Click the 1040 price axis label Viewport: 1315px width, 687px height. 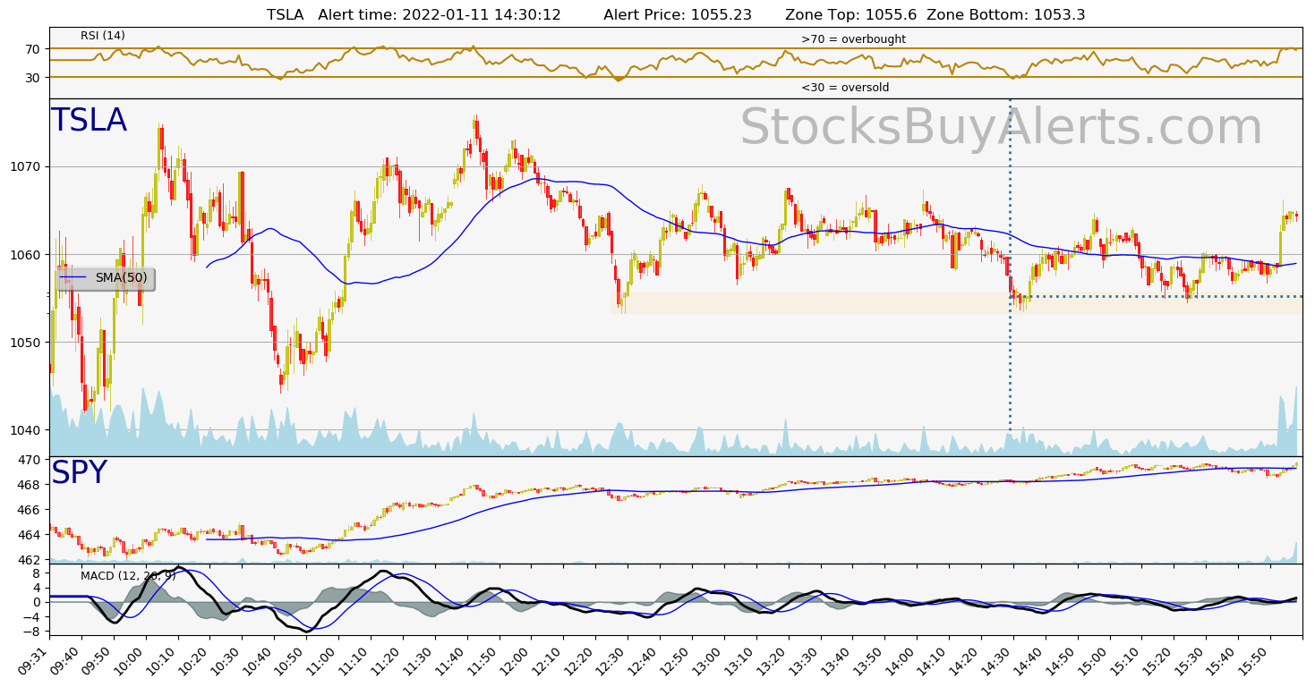pos(26,429)
